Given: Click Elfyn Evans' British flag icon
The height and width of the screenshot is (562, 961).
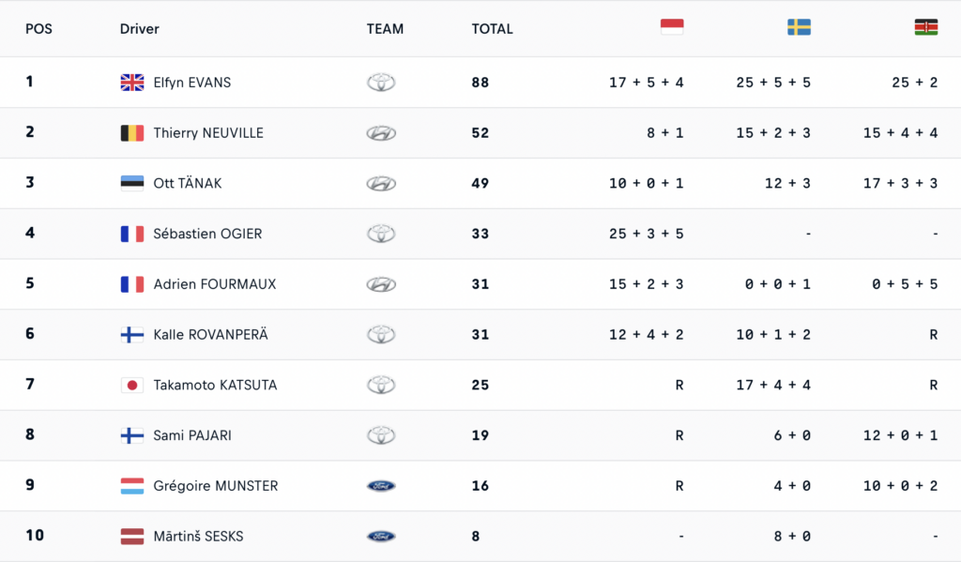Looking at the screenshot, I should click(132, 83).
